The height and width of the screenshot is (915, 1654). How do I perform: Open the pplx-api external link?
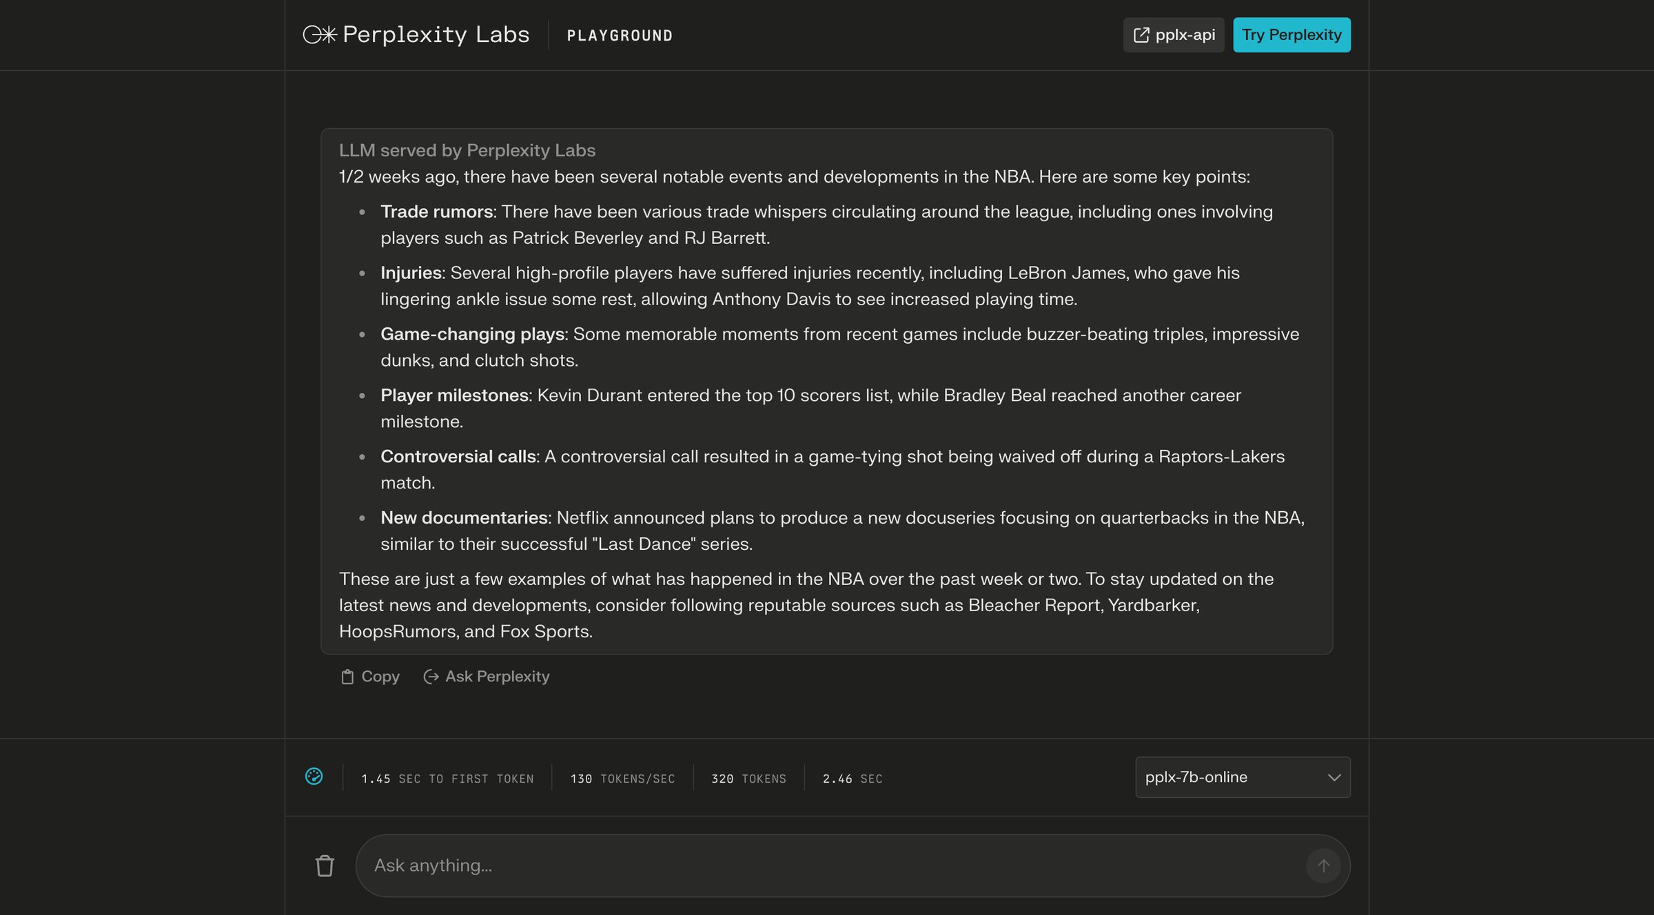coord(1174,34)
